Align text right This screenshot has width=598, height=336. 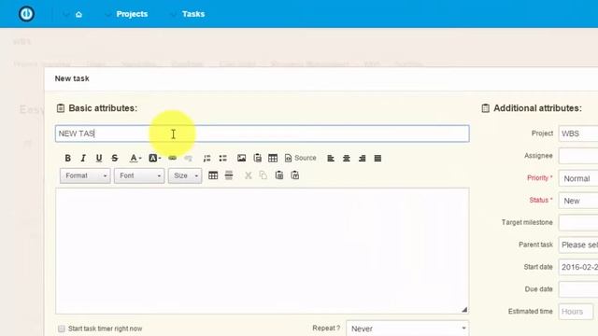click(362, 158)
